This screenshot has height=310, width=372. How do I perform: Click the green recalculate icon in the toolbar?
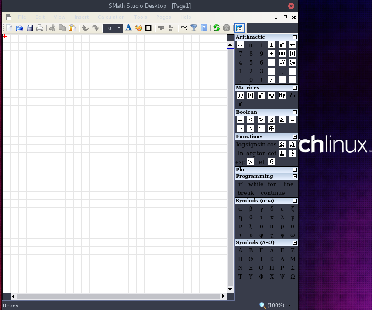[x=216, y=28]
